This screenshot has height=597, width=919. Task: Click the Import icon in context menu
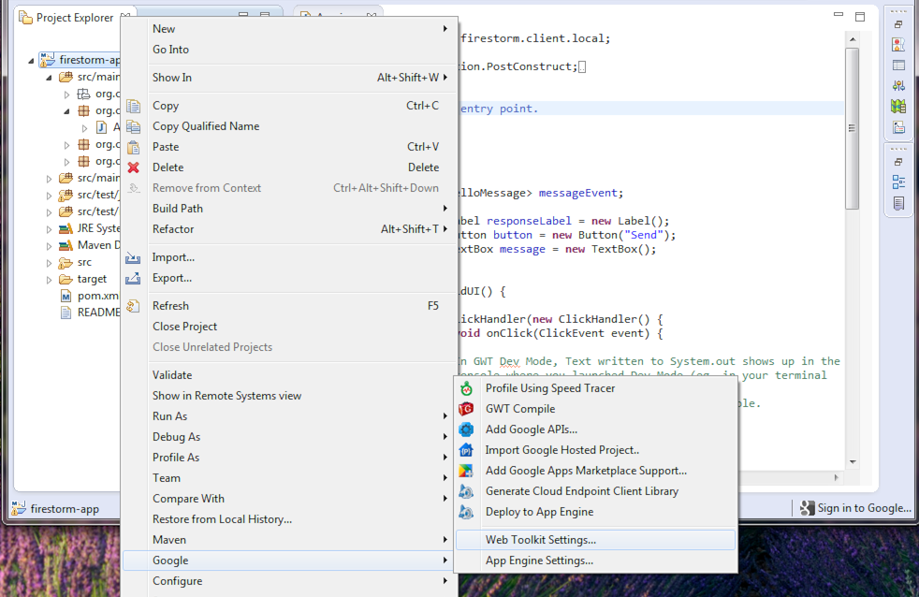(x=133, y=257)
